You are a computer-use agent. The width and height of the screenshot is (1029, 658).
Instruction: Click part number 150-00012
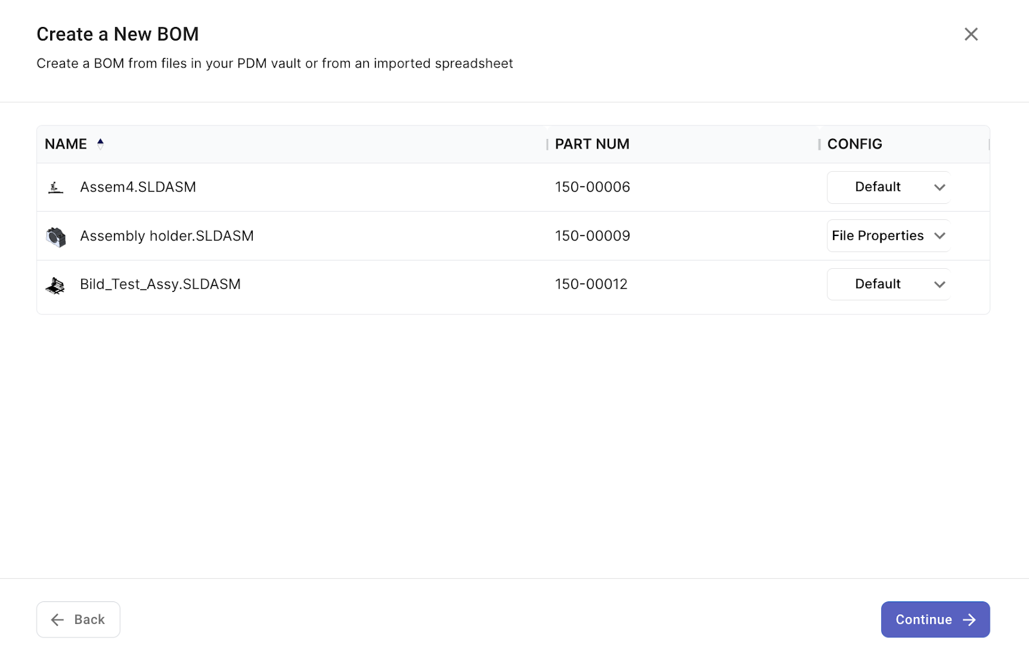(591, 284)
